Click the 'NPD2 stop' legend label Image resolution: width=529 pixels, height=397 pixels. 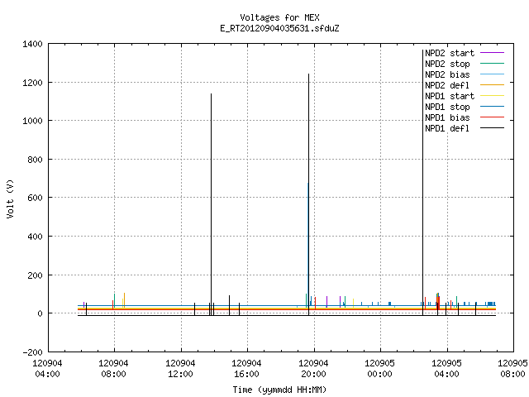coord(447,64)
